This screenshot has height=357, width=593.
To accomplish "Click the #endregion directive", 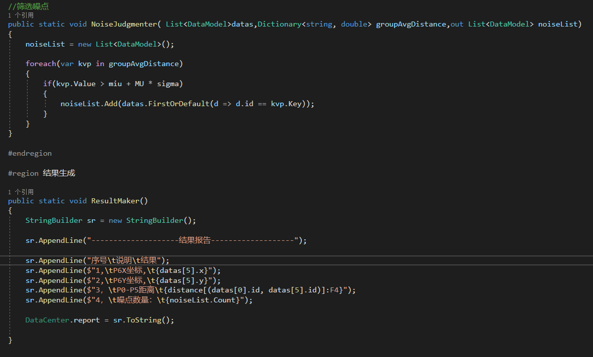I will click(30, 153).
